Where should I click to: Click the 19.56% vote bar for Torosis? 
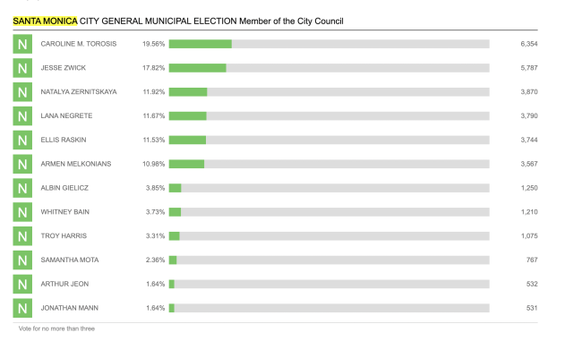[x=329, y=44]
